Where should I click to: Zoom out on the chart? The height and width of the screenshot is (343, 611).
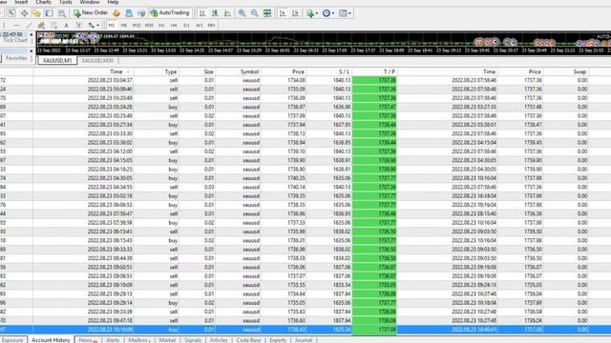pos(255,13)
